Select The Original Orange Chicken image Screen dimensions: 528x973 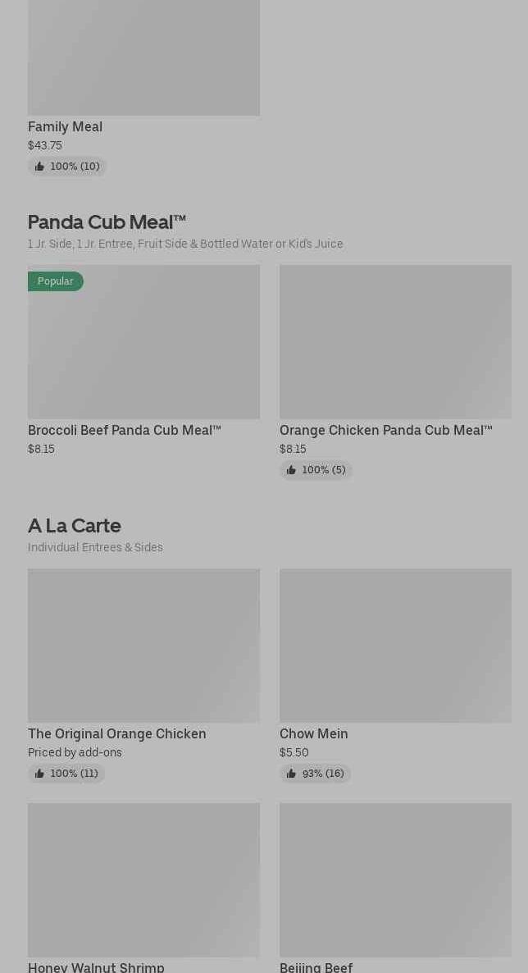pyautogui.click(x=143, y=646)
